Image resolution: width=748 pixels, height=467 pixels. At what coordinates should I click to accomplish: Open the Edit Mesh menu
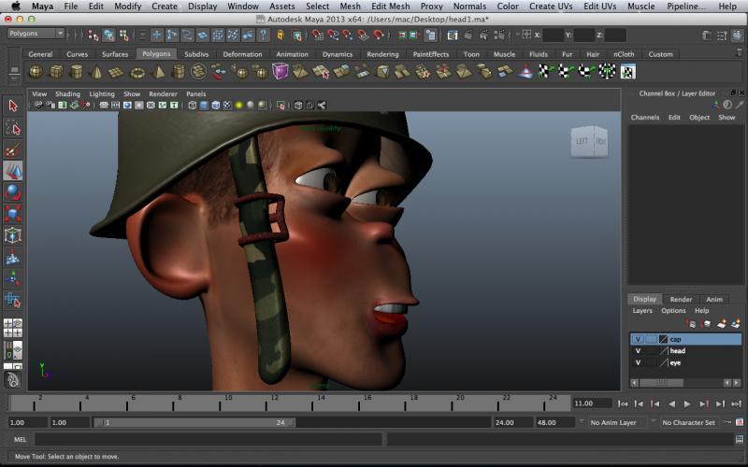(390, 7)
